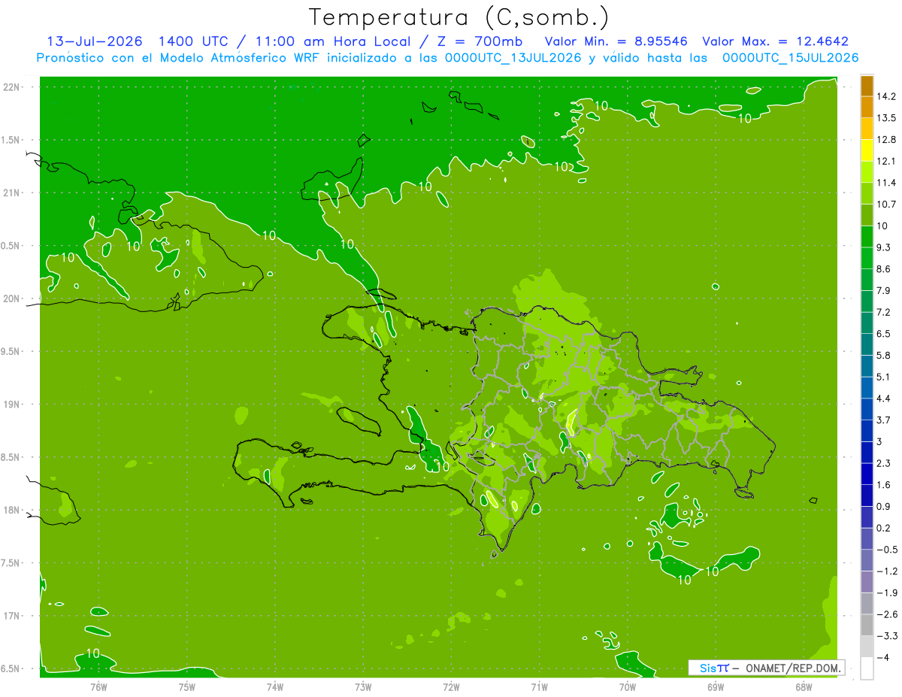This screenshot has width=902, height=697.
Task: Click the "19N" latitude label
Action: pyautogui.click(x=13, y=405)
